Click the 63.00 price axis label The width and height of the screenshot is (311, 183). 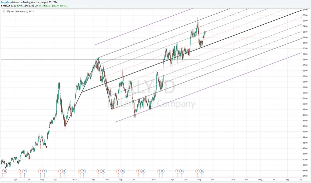point(305,32)
